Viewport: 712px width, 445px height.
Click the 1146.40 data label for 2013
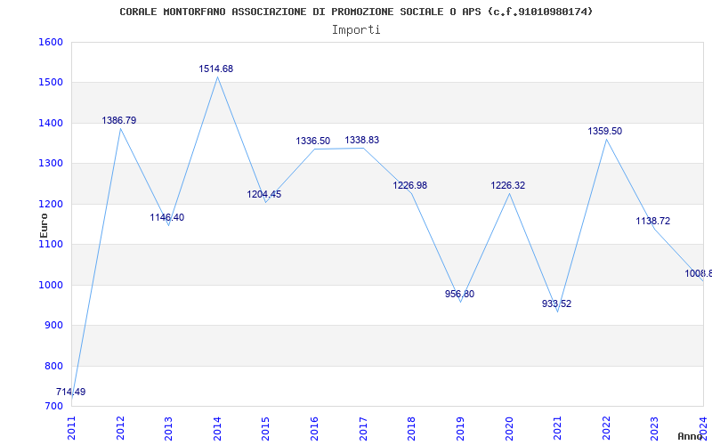(166, 217)
